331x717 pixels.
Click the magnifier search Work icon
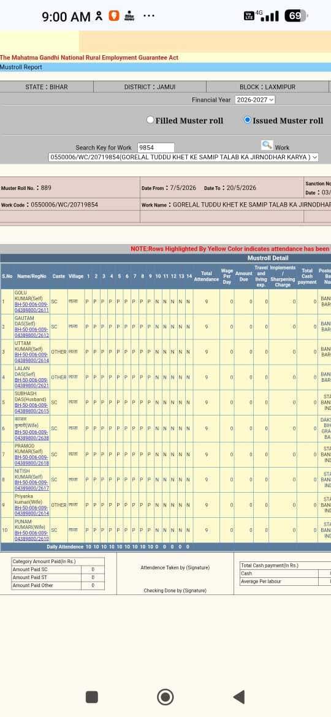pyautogui.click(x=267, y=145)
